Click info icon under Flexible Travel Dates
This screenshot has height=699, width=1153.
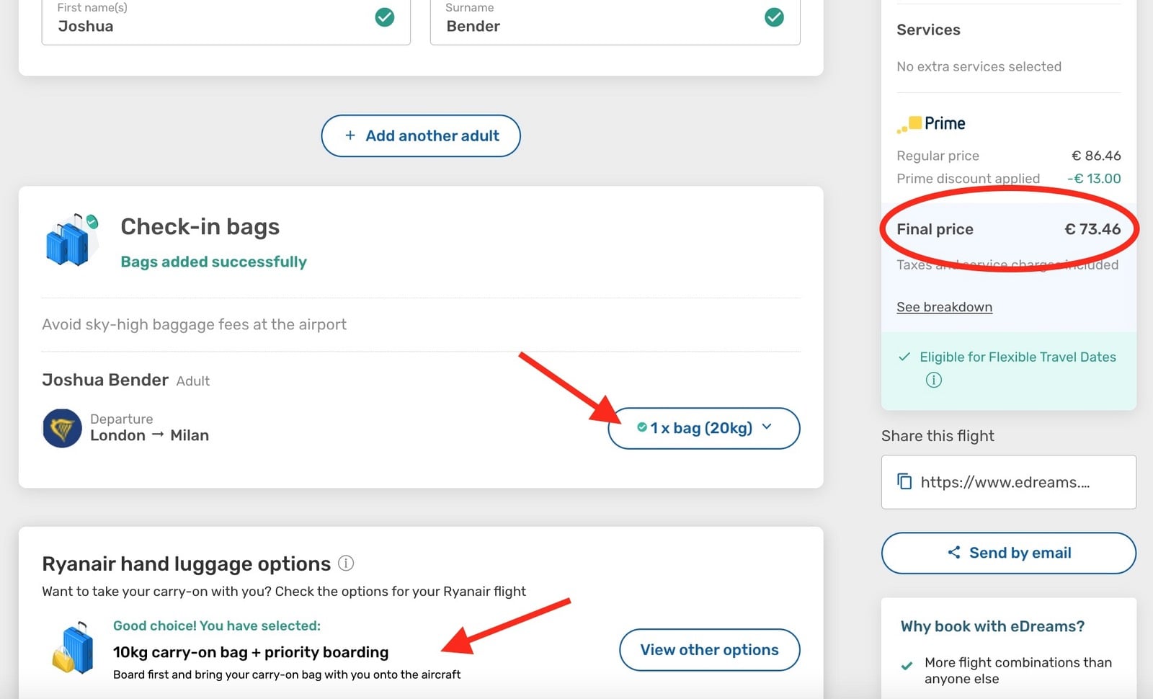point(933,380)
